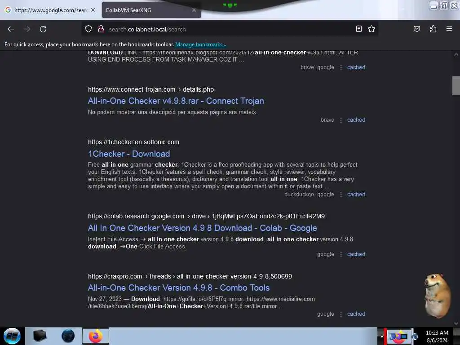
Task: Open the shield tracking protection icon
Action: [88, 29]
